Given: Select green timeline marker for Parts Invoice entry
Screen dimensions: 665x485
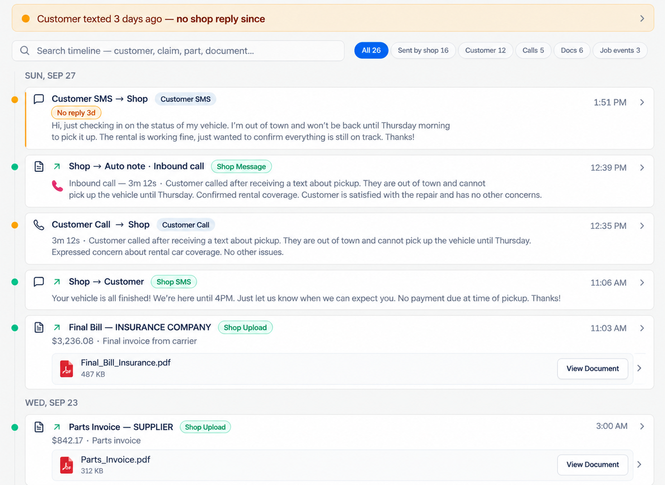Looking at the screenshot, I should [15, 427].
